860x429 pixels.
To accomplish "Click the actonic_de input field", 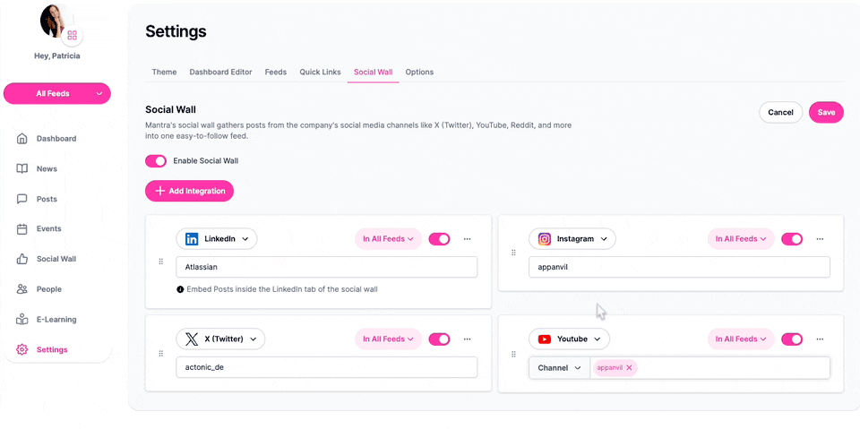I will tap(326, 367).
